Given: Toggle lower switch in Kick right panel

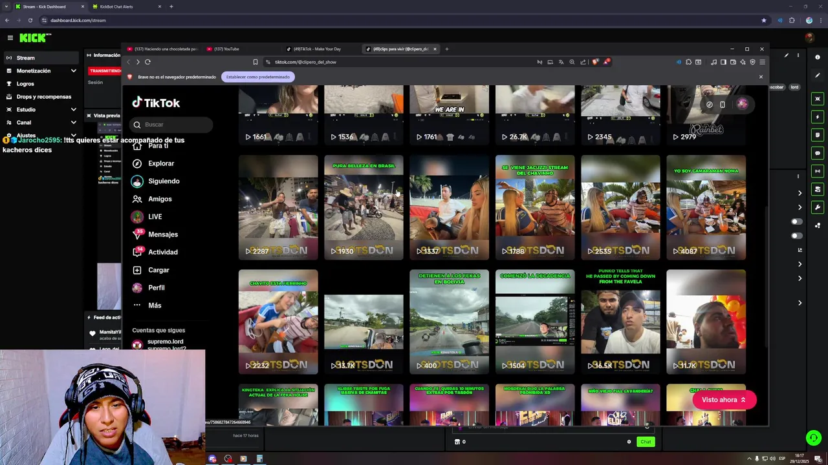Looking at the screenshot, I should [x=796, y=236].
